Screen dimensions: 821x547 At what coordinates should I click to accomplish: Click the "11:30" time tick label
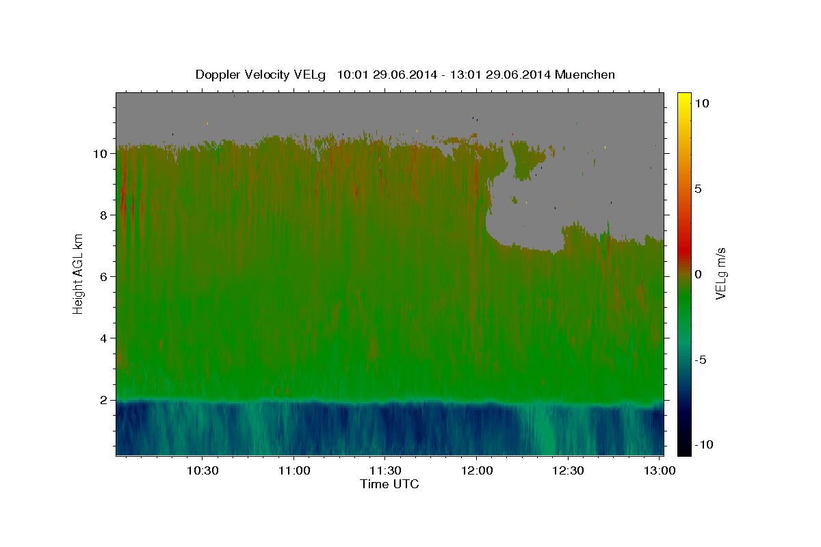pos(385,470)
